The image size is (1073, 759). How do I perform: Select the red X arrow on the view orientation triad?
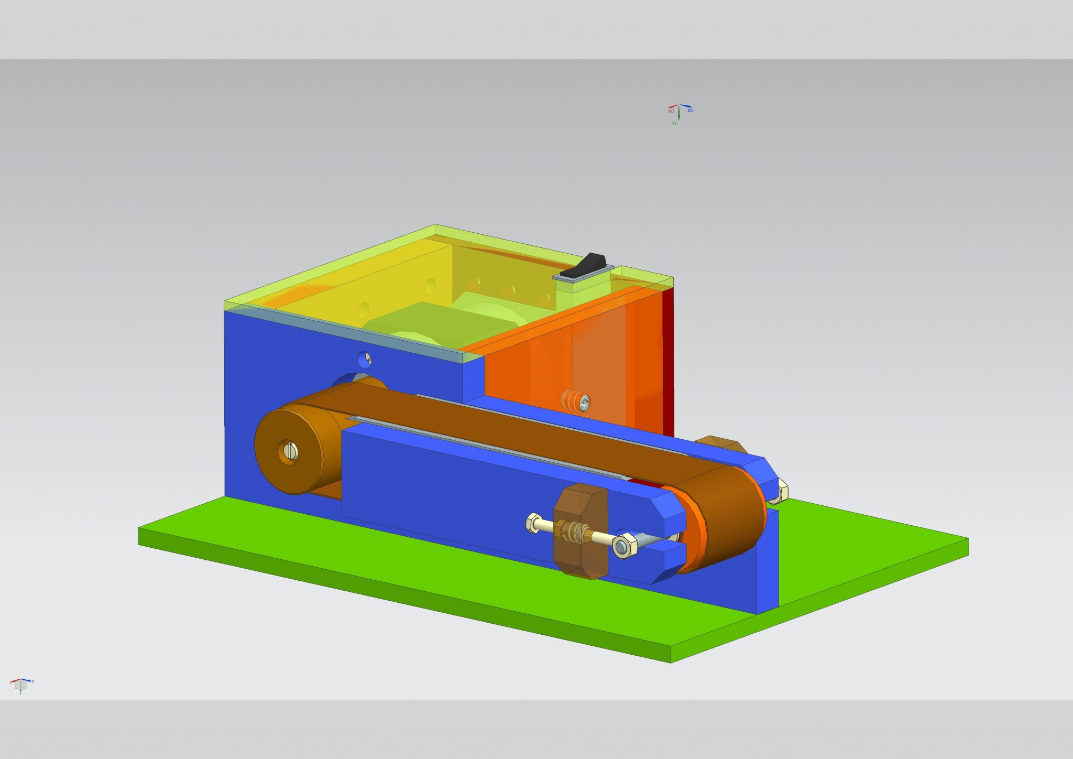click(x=15, y=681)
